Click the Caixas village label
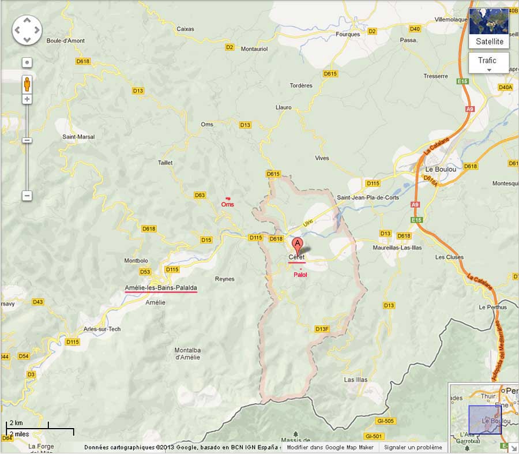Screen dimensions: 519x454 pyautogui.click(x=185, y=29)
